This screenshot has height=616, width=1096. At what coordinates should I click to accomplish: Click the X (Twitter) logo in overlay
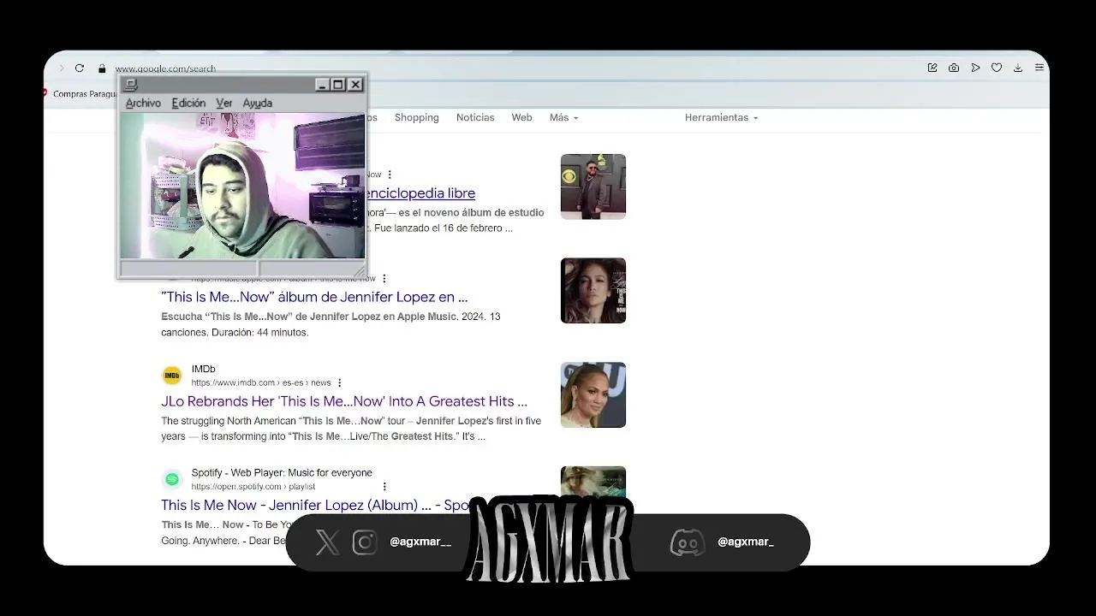point(327,542)
